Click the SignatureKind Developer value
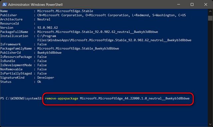Viewport: 213px width, 127px height. click(46, 78)
